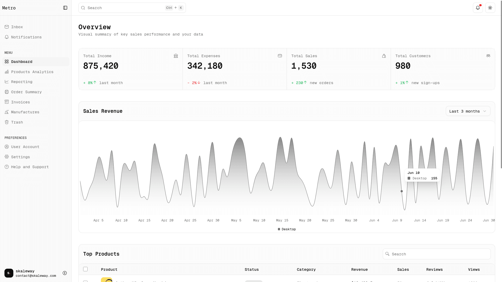Viewport: 502px width, 282px height.
Task: Open Products Analytics in the menu
Action: 32,72
